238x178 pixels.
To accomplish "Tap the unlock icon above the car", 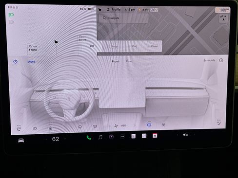I will coord(56,42).
